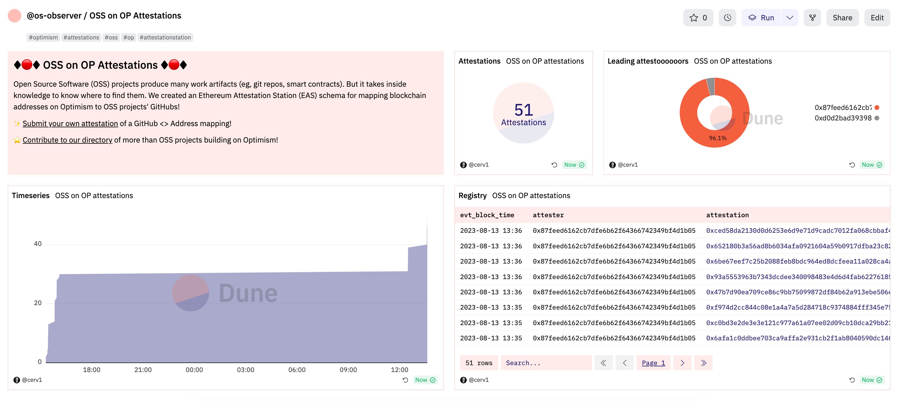The image size is (900, 401).
Task: Refresh the Leading attestoooooors widget
Action: pos(852,165)
